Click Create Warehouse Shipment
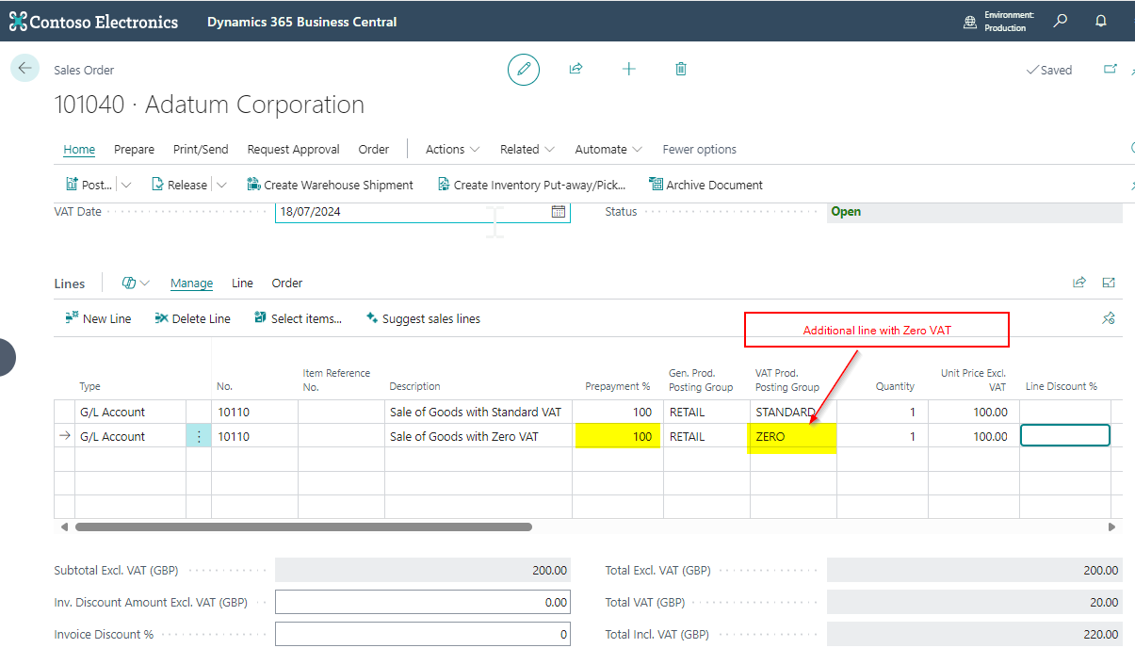This screenshot has width=1135, height=648. [330, 186]
